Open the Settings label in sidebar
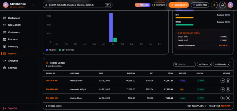This screenshot has height=111, width=237. [x=12, y=68]
